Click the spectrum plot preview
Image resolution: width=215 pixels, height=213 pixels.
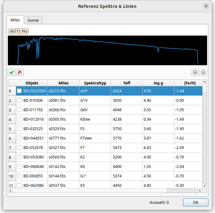107,50
